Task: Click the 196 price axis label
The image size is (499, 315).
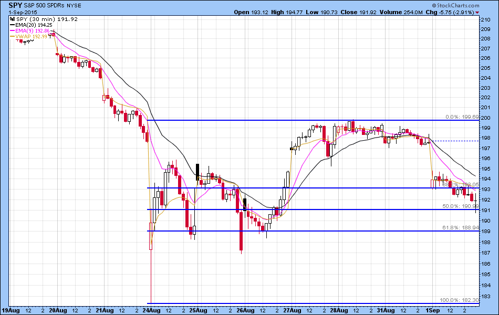Action: [486, 158]
